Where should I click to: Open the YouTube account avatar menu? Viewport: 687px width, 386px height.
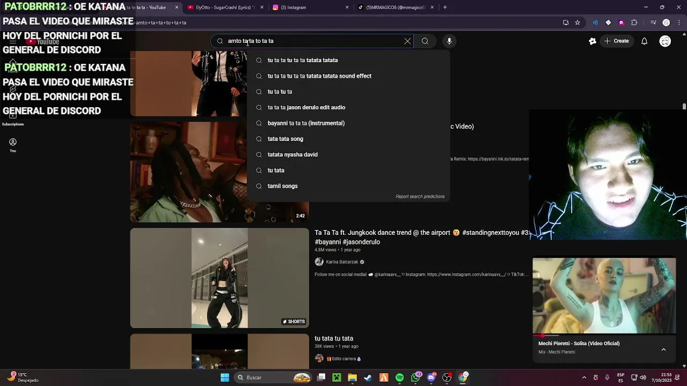(x=665, y=41)
